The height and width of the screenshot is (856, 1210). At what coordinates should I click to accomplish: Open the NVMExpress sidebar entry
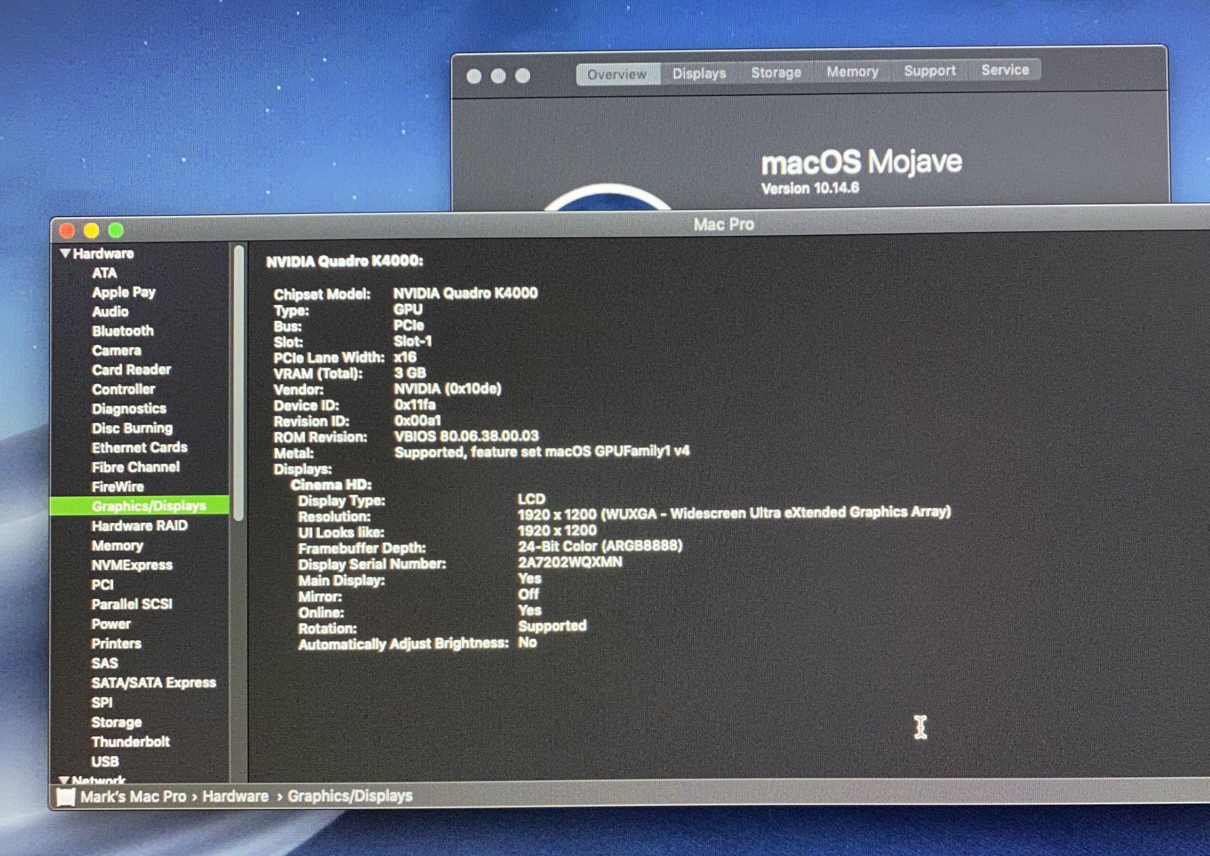132,565
